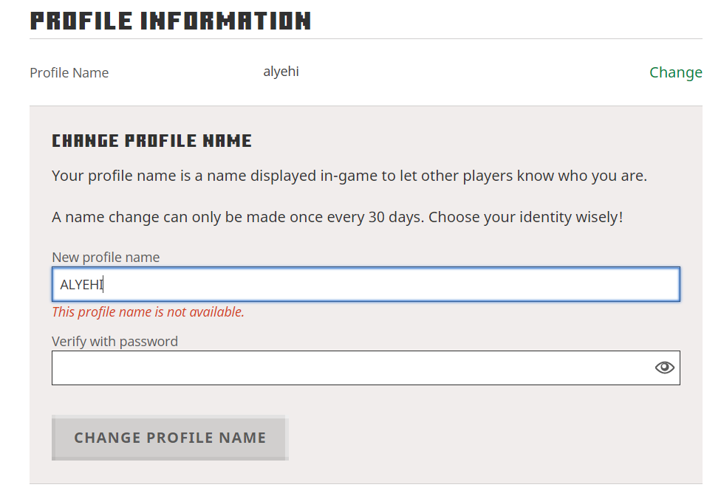Click the typed text "ALYEHI" in the input
Viewport: 721px width, 493px height.
click(81, 285)
